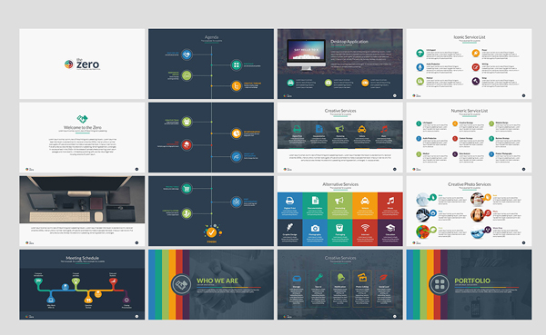Select the Creative Photo Services slide
546x335 pixels.
[469, 211]
